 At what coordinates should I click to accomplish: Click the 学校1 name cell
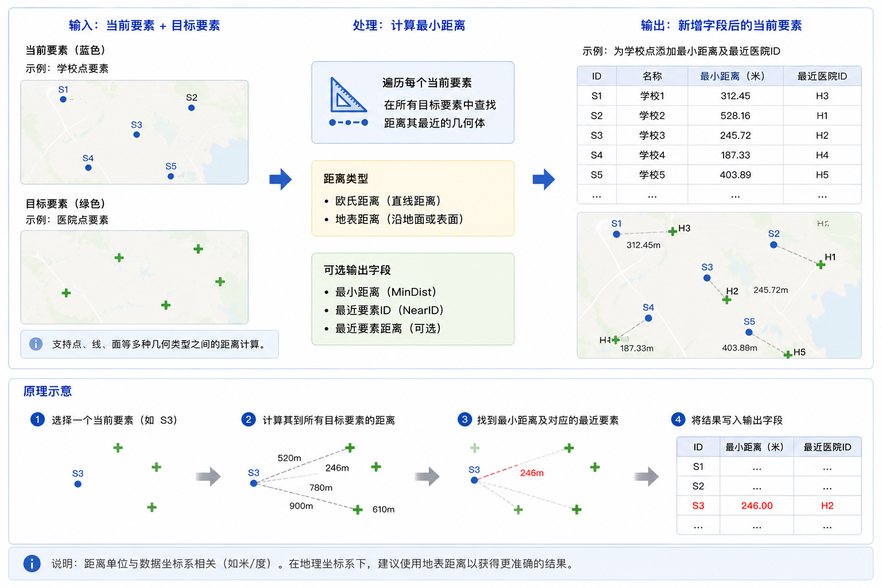click(x=652, y=96)
